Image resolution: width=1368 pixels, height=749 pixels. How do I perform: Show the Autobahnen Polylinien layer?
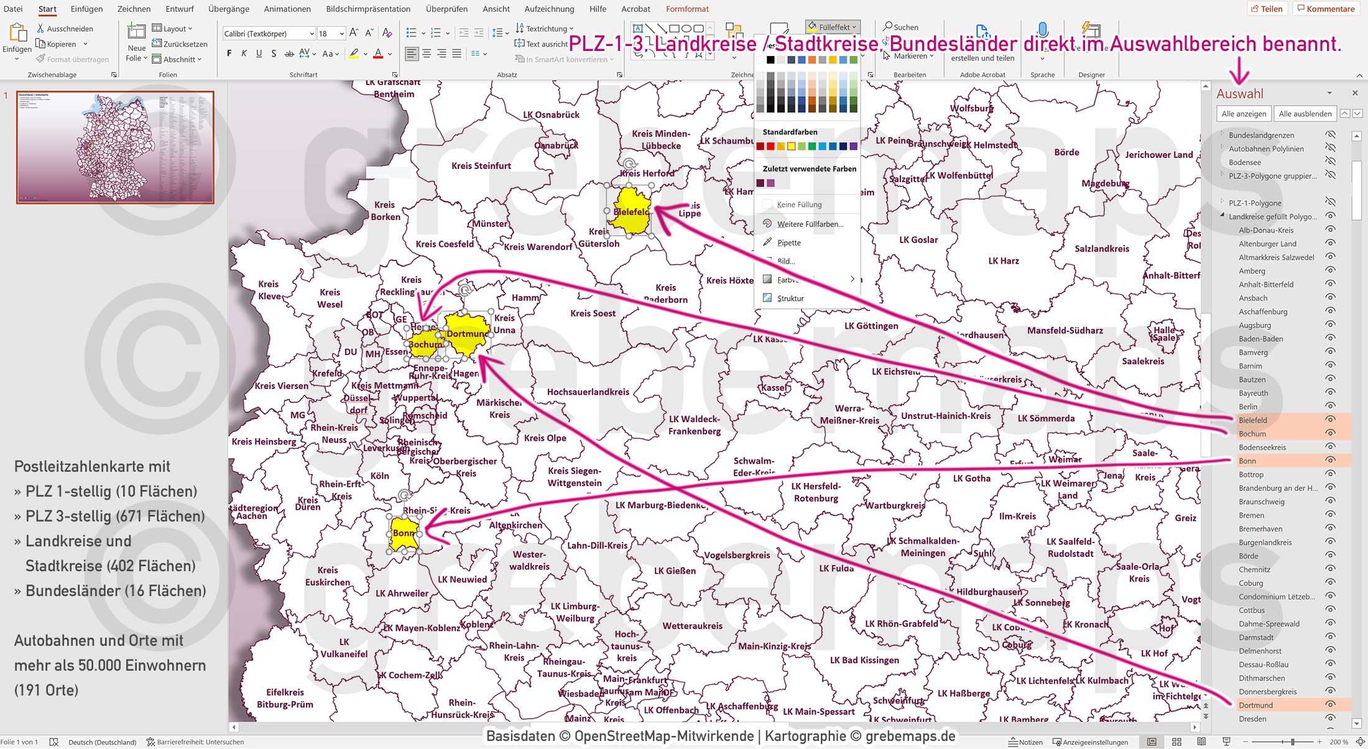point(1330,148)
